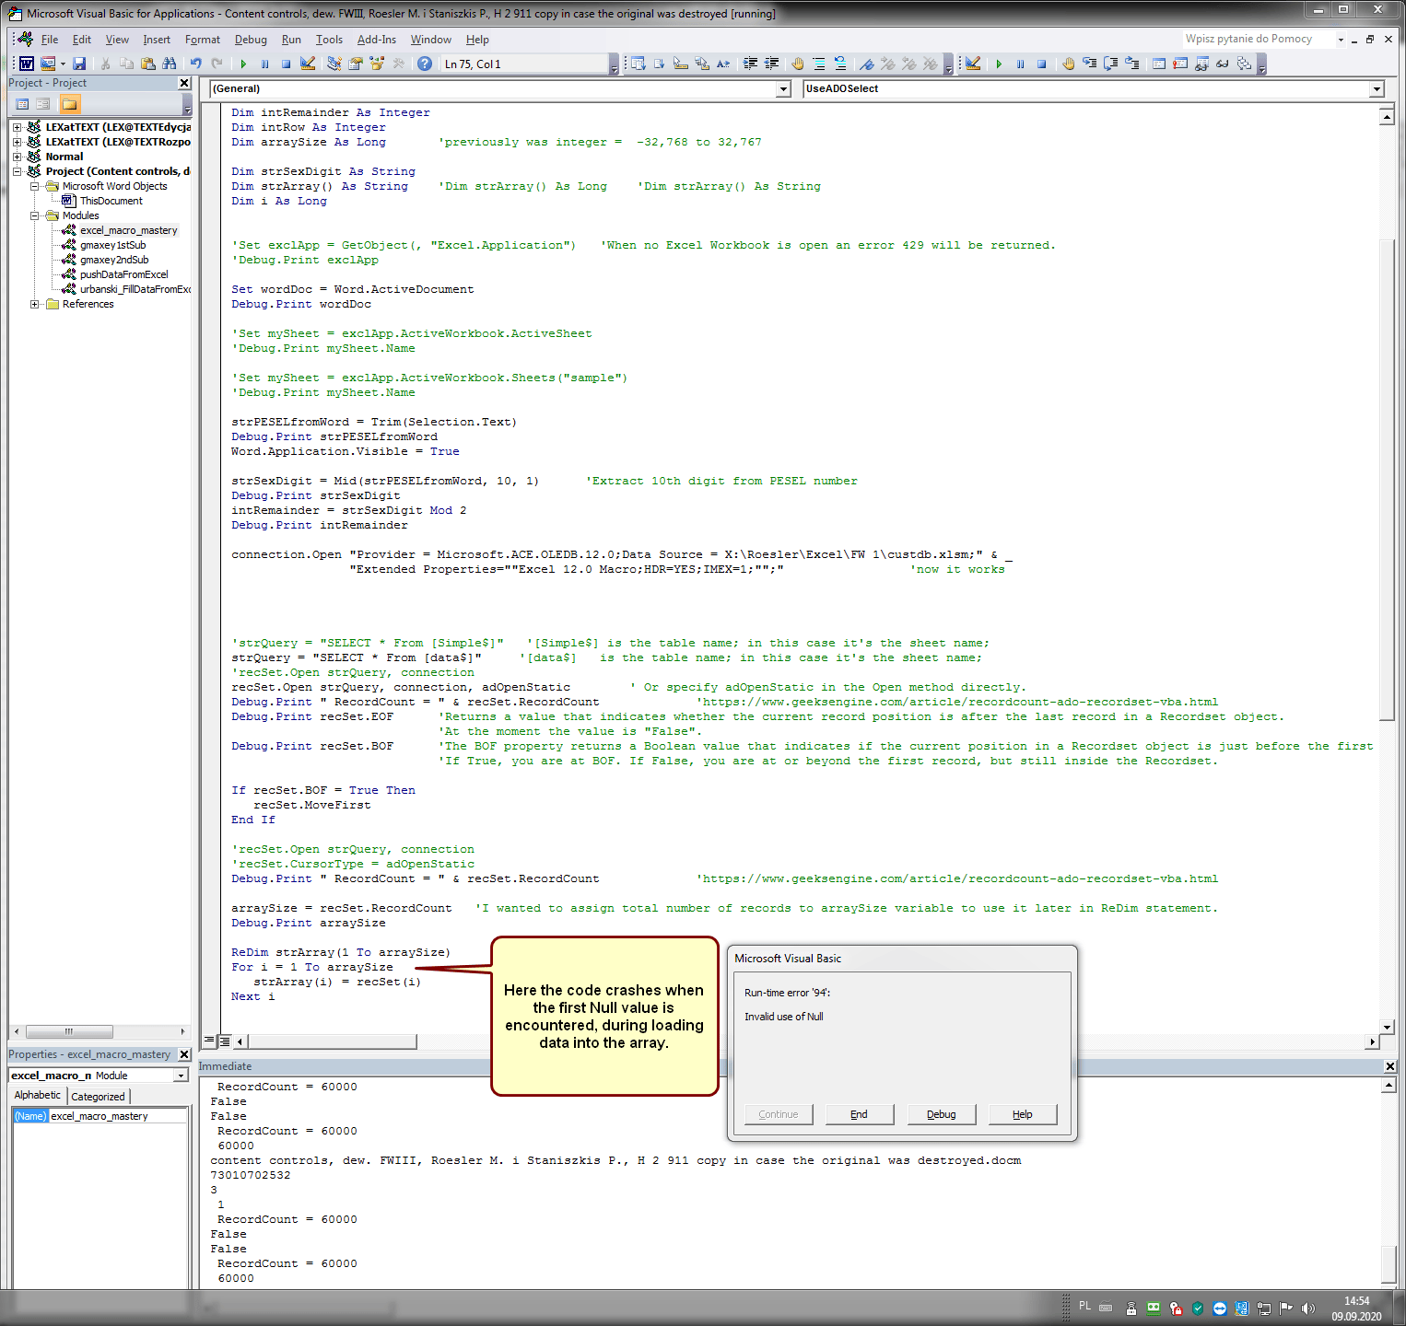Collapse the Modules folder
Image resolution: width=1406 pixels, height=1326 pixels.
point(34,215)
